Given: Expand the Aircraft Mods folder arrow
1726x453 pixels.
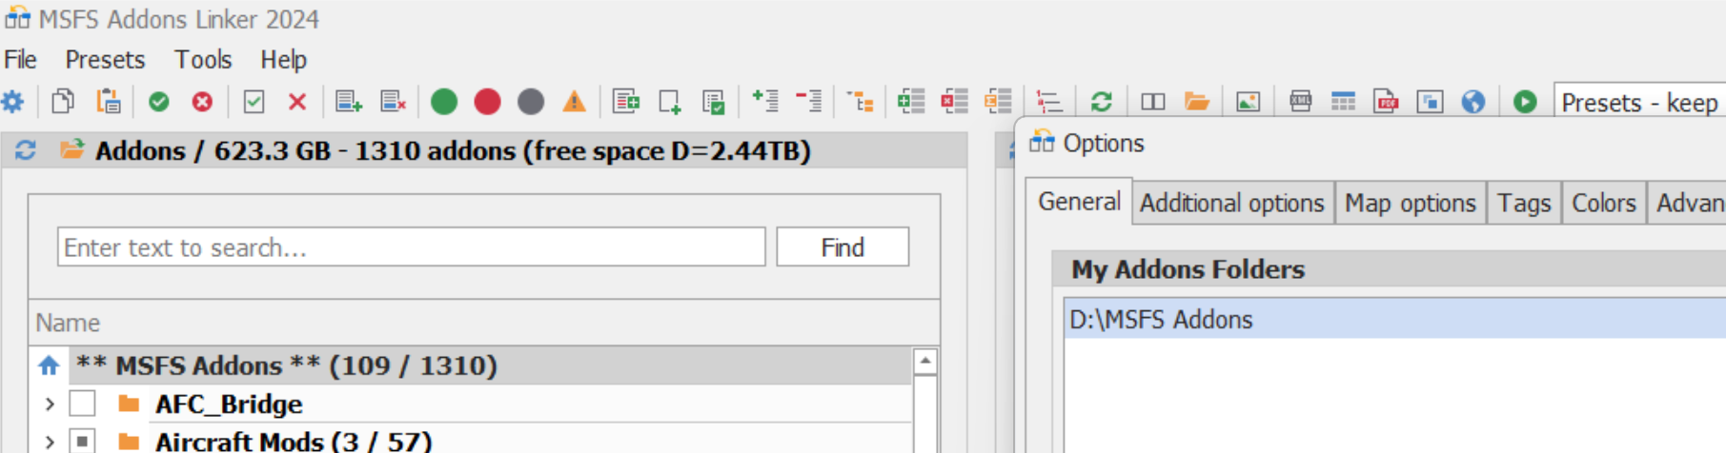Looking at the screenshot, I should coord(50,443).
